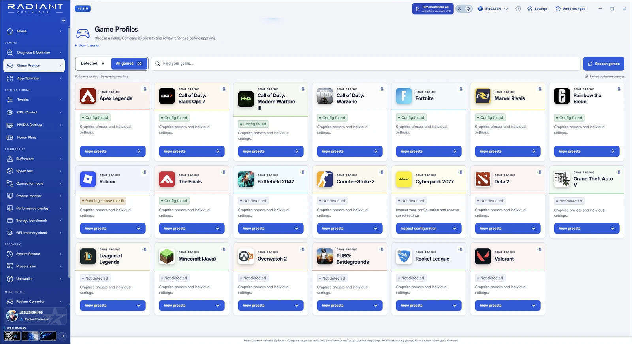The width and height of the screenshot is (632, 344).
Task: Expand the How it works section
Action: (87, 45)
